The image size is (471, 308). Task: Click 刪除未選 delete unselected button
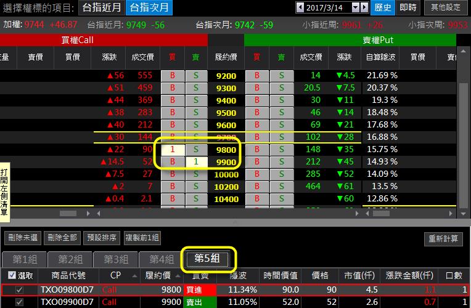23,238
